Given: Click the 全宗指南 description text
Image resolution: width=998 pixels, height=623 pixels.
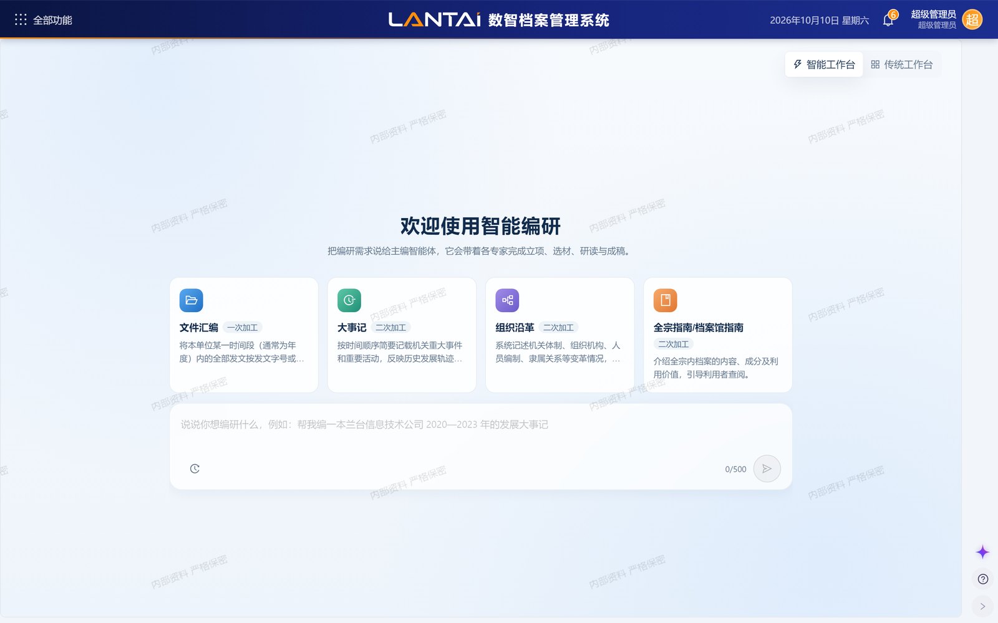Looking at the screenshot, I should click(716, 368).
